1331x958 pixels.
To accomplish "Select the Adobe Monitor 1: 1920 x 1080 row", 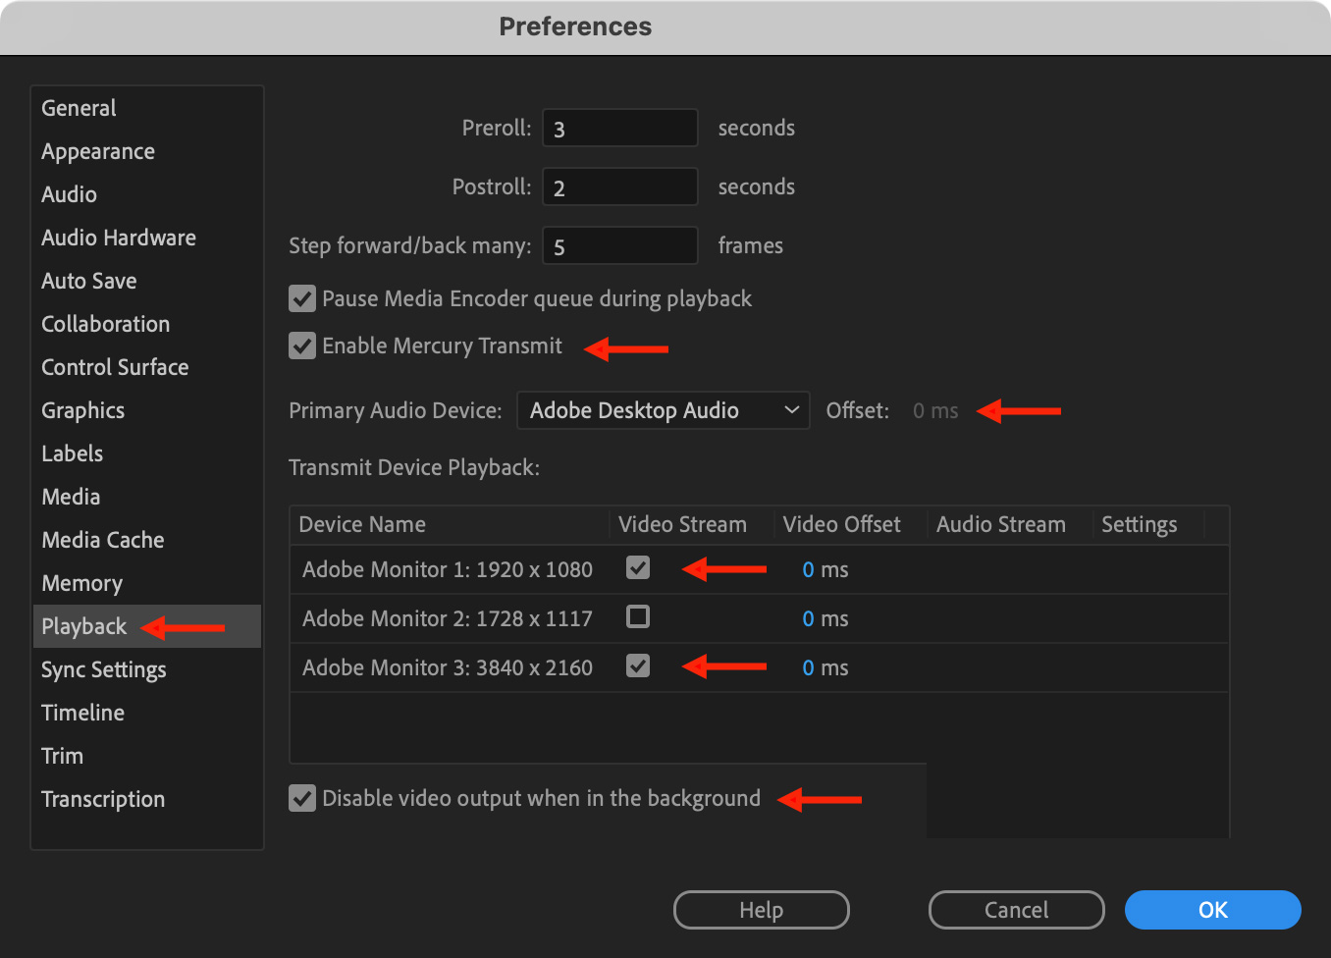I will pos(759,569).
